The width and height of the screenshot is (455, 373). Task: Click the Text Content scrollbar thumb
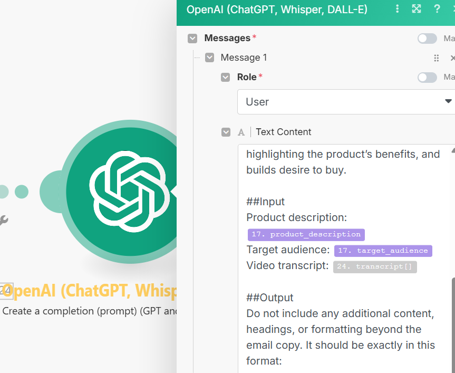coord(453,325)
